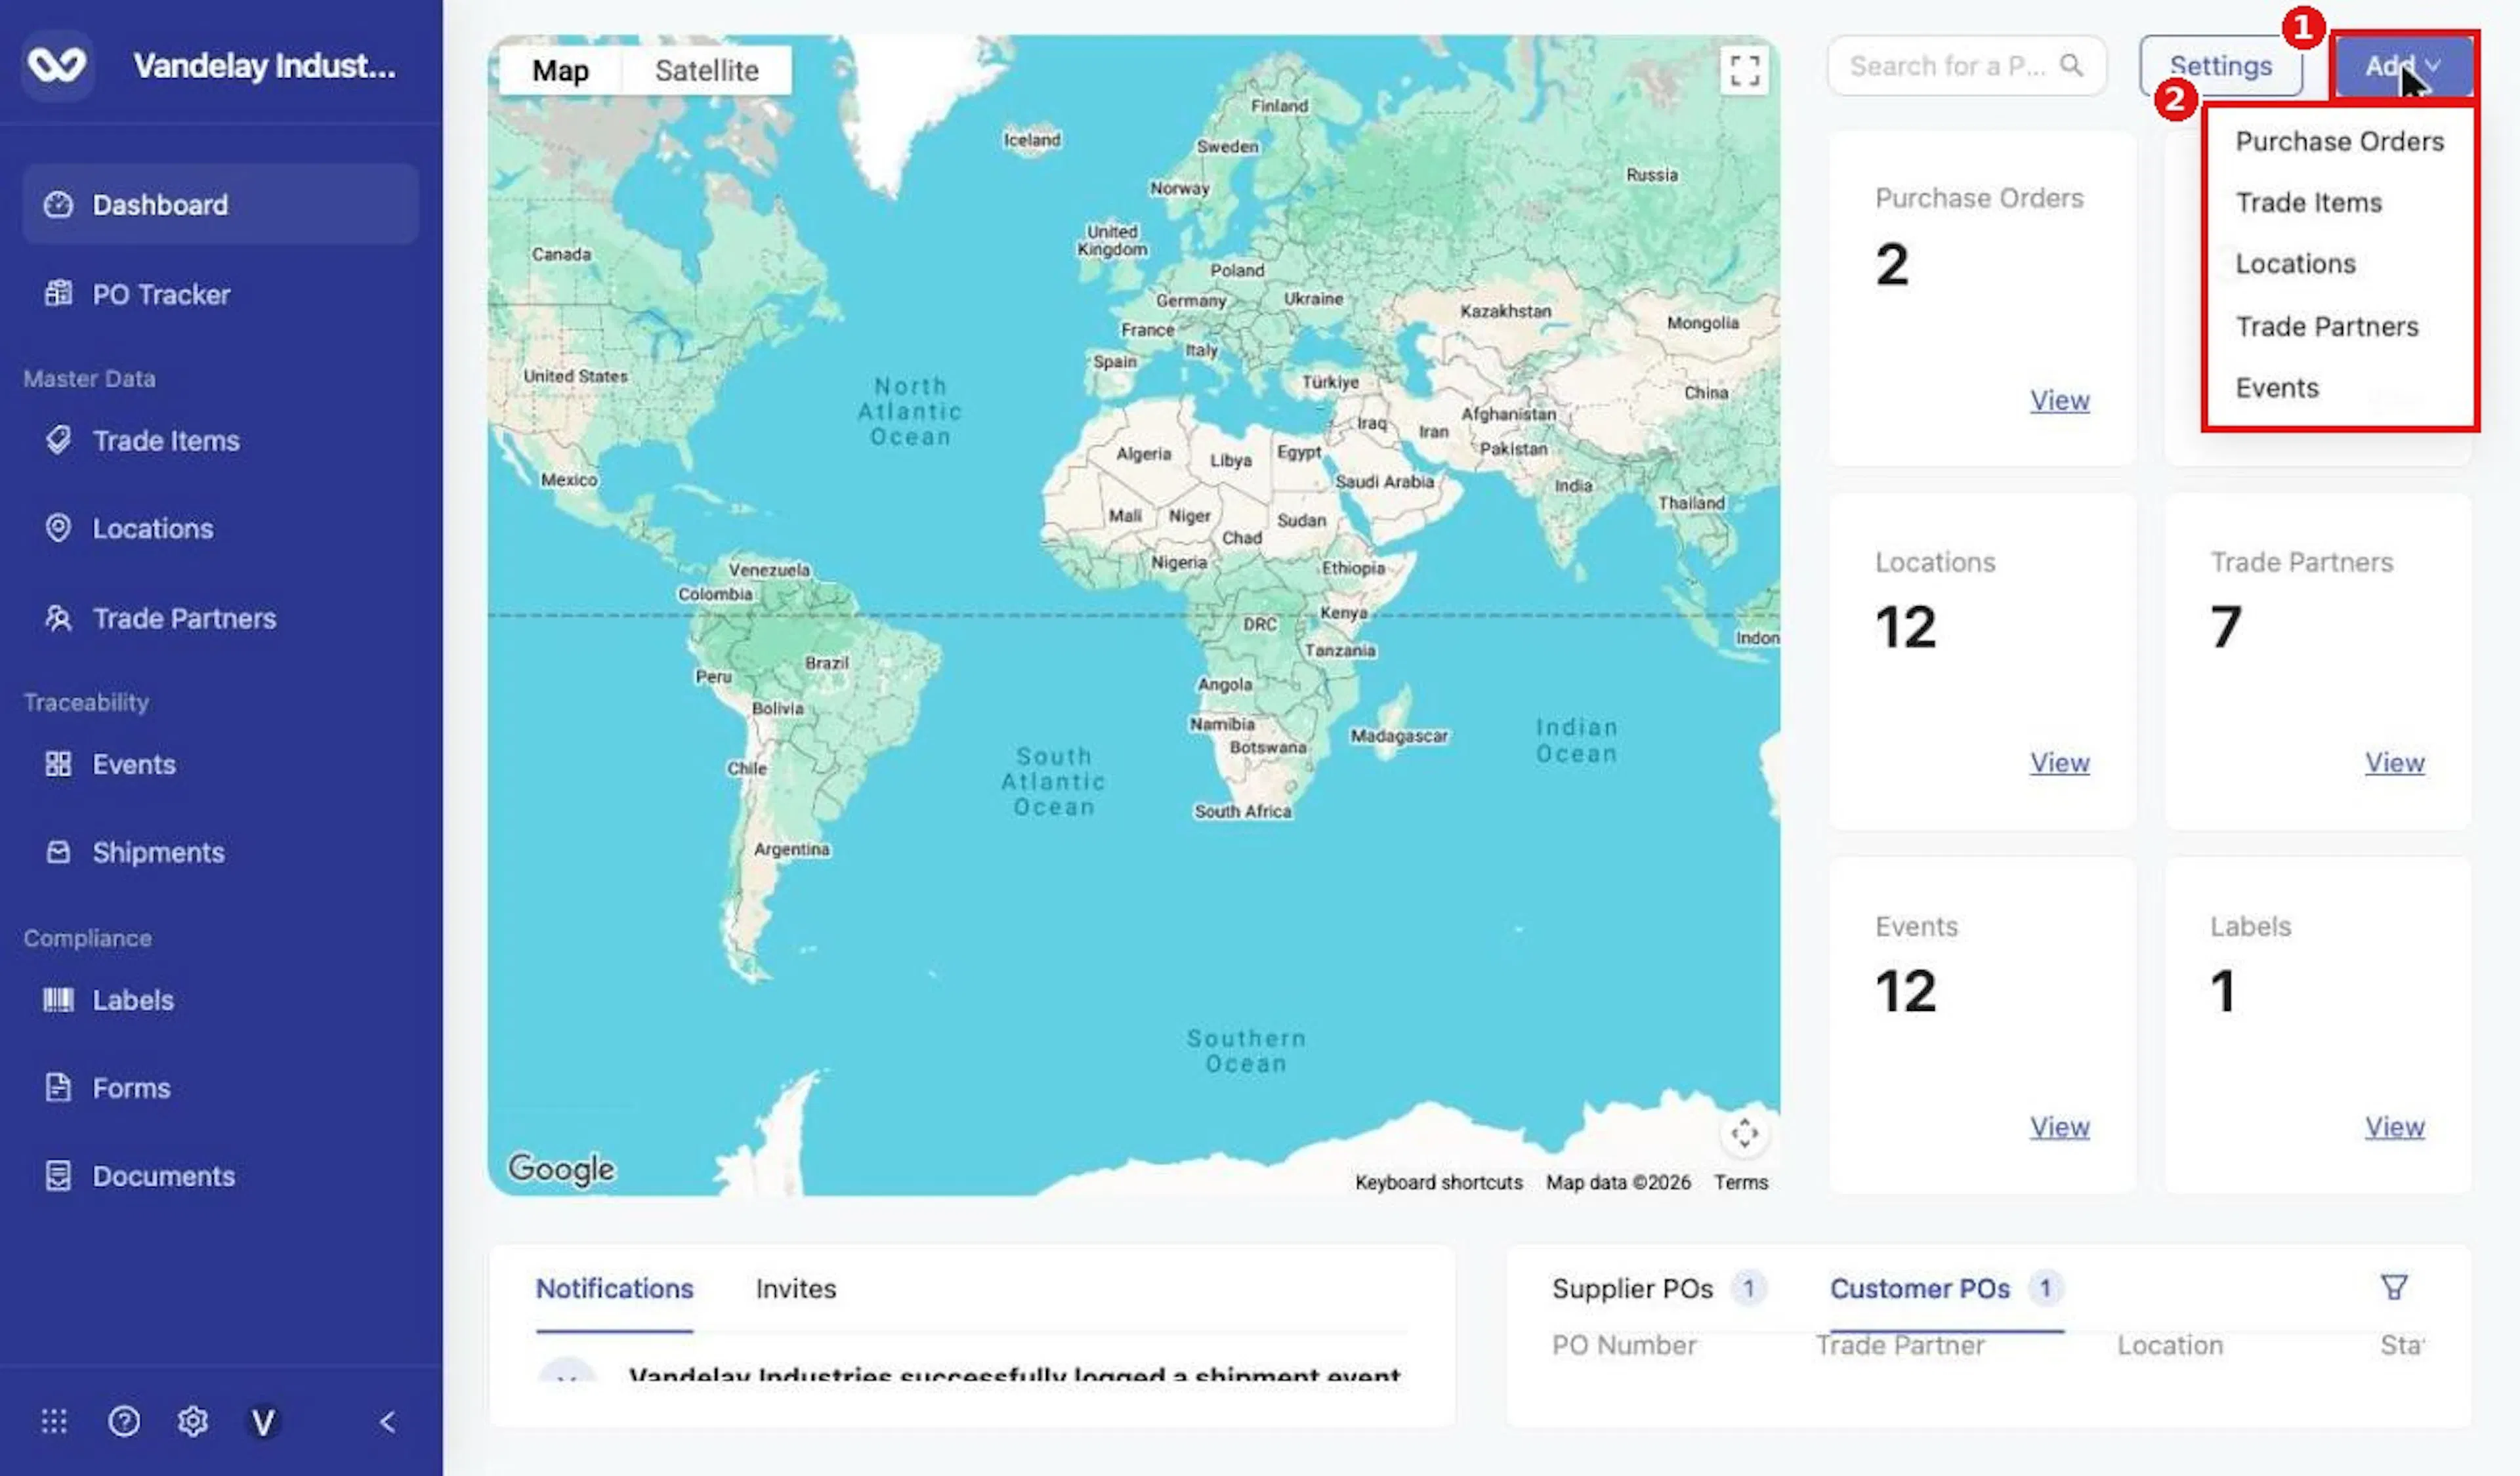Open the apps grid icon
This screenshot has height=1476, width=2520.
pos(54,1421)
